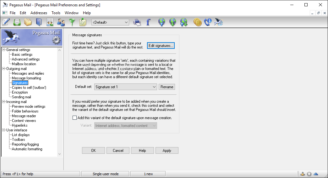The height and width of the screenshot is (178, 328).
Task: Open the Edit menu
Action: click(23, 13)
